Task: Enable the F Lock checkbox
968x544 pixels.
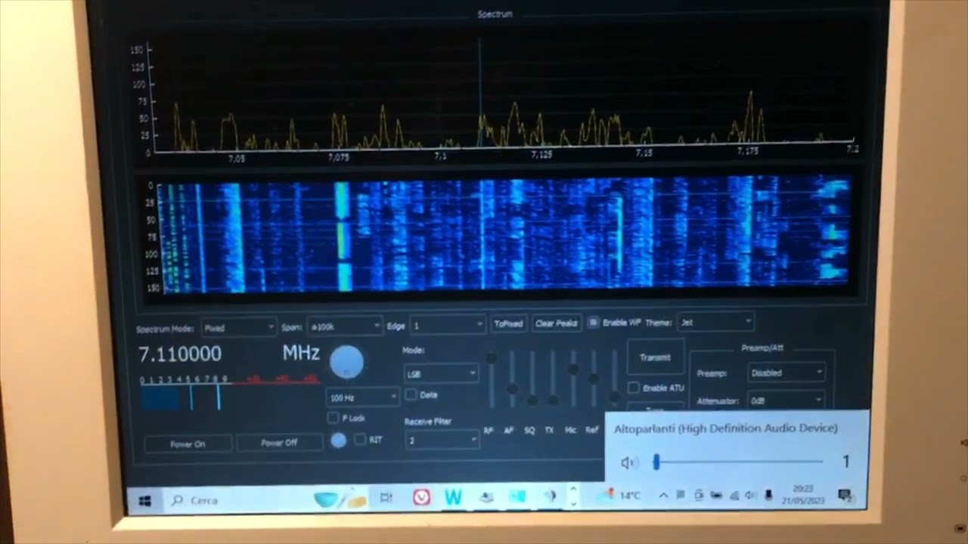Action: coord(333,418)
